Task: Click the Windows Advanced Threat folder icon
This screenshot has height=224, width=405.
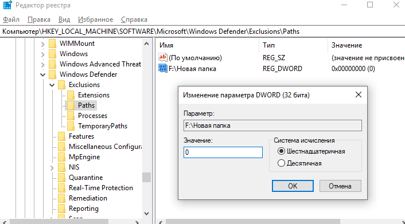Action: coord(52,64)
